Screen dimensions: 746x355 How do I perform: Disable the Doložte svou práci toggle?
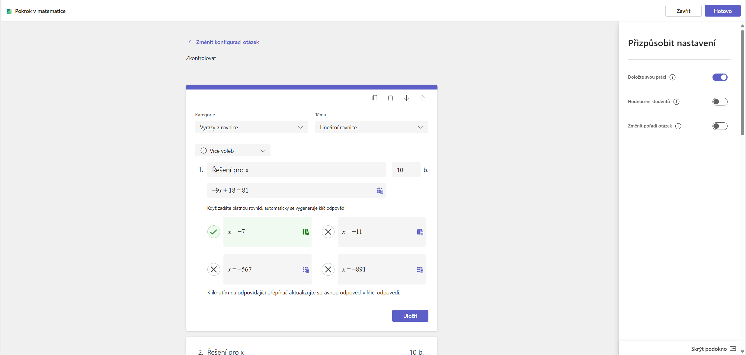(x=720, y=77)
